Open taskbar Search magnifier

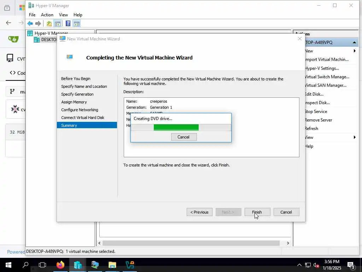pyautogui.click(x=25, y=265)
